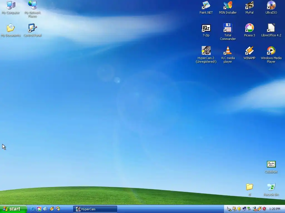Click the keys tray icon beside Safely Remove
Image resolution: width=285 pixels, height=213 pixels.
234,209
